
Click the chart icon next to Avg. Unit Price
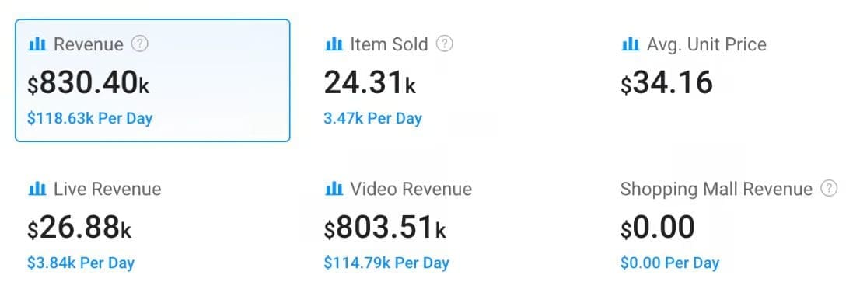(x=630, y=44)
